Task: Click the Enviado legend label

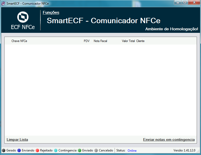Action: pyautogui.click(x=88, y=150)
